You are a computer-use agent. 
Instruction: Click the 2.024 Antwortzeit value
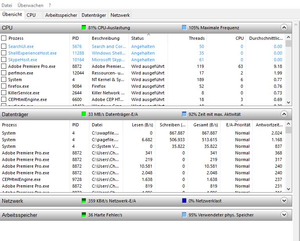tap(277, 133)
